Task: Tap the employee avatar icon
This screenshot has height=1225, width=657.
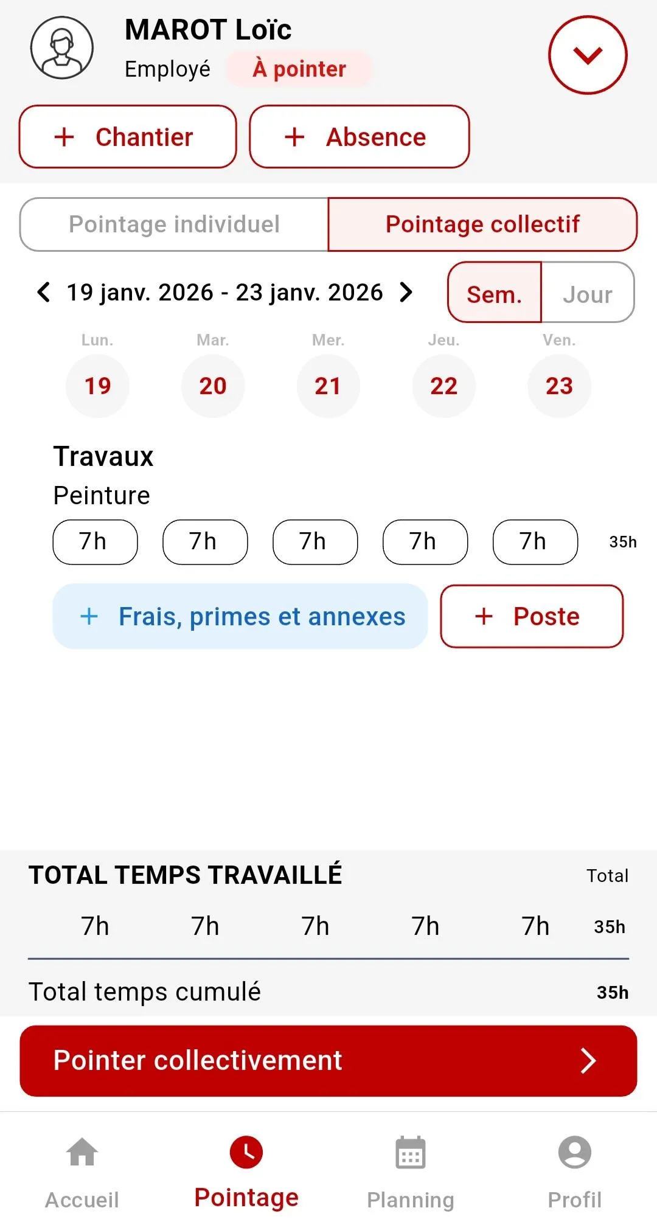Action: [62, 47]
